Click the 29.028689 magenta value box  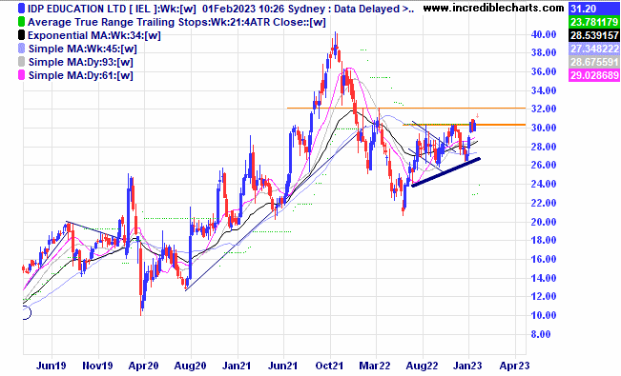tap(594, 75)
